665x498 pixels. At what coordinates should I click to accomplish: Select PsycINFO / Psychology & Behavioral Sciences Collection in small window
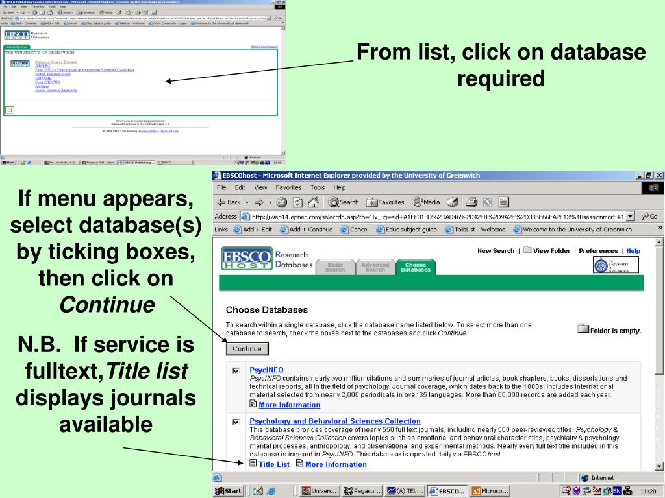pyautogui.click(x=84, y=70)
